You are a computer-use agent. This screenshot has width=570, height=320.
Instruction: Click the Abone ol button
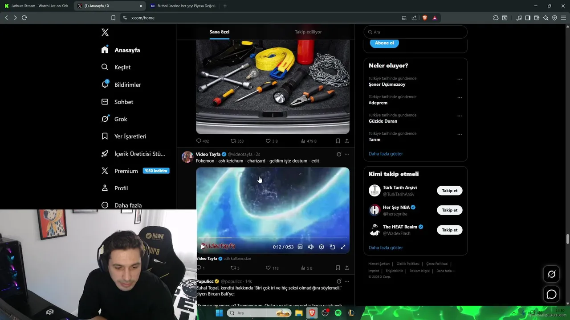pyautogui.click(x=384, y=43)
